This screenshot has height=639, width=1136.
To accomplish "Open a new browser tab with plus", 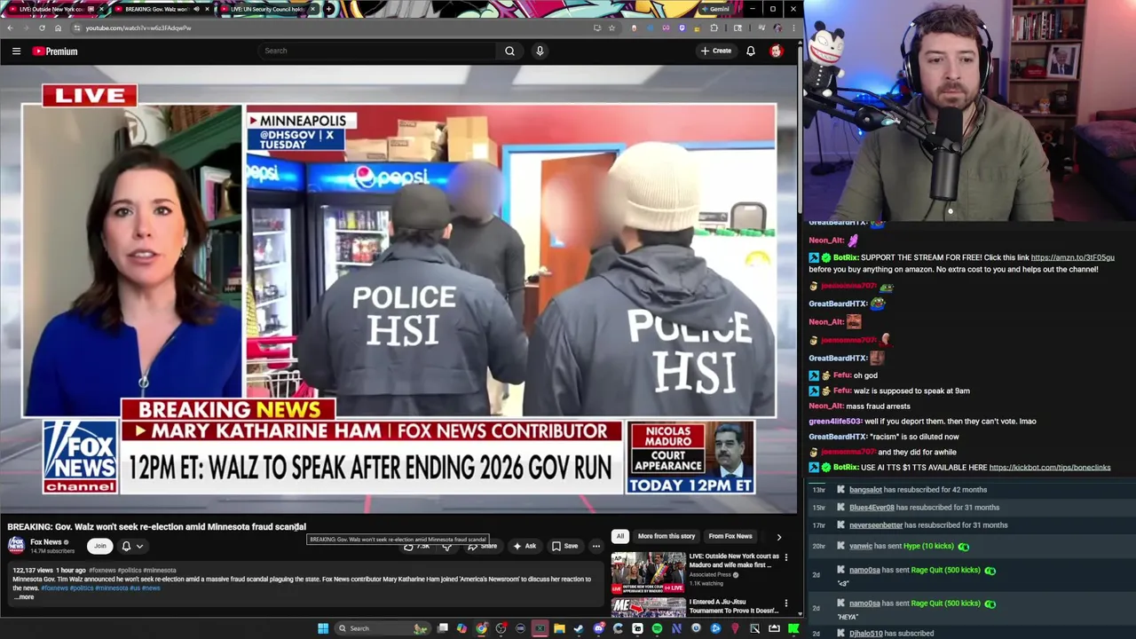I will coord(329,9).
